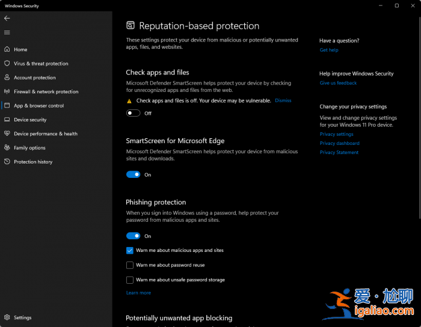
Task: Open the hamburger navigation menu
Action: pyautogui.click(x=7, y=32)
